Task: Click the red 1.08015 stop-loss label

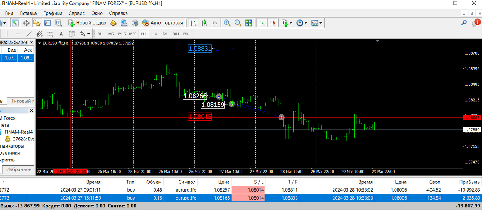Action: pos(200,117)
